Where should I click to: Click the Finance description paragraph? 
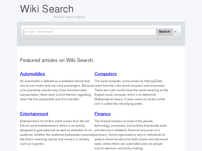[131, 135]
